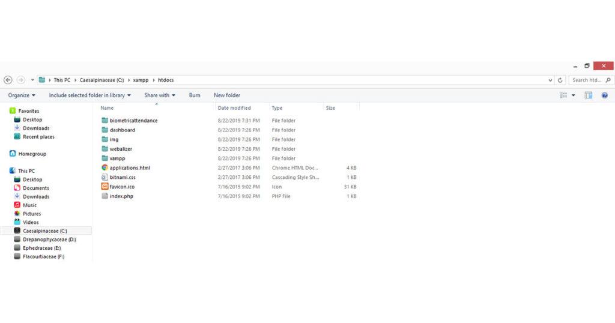The image size is (615, 323).
Task: Click Include selected folder in library
Action: [90, 95]
